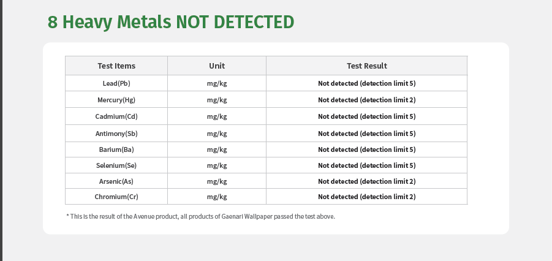Click the Selenium(Se) cell
Screen dimensions: 552x261
click(x=116, y=165)
